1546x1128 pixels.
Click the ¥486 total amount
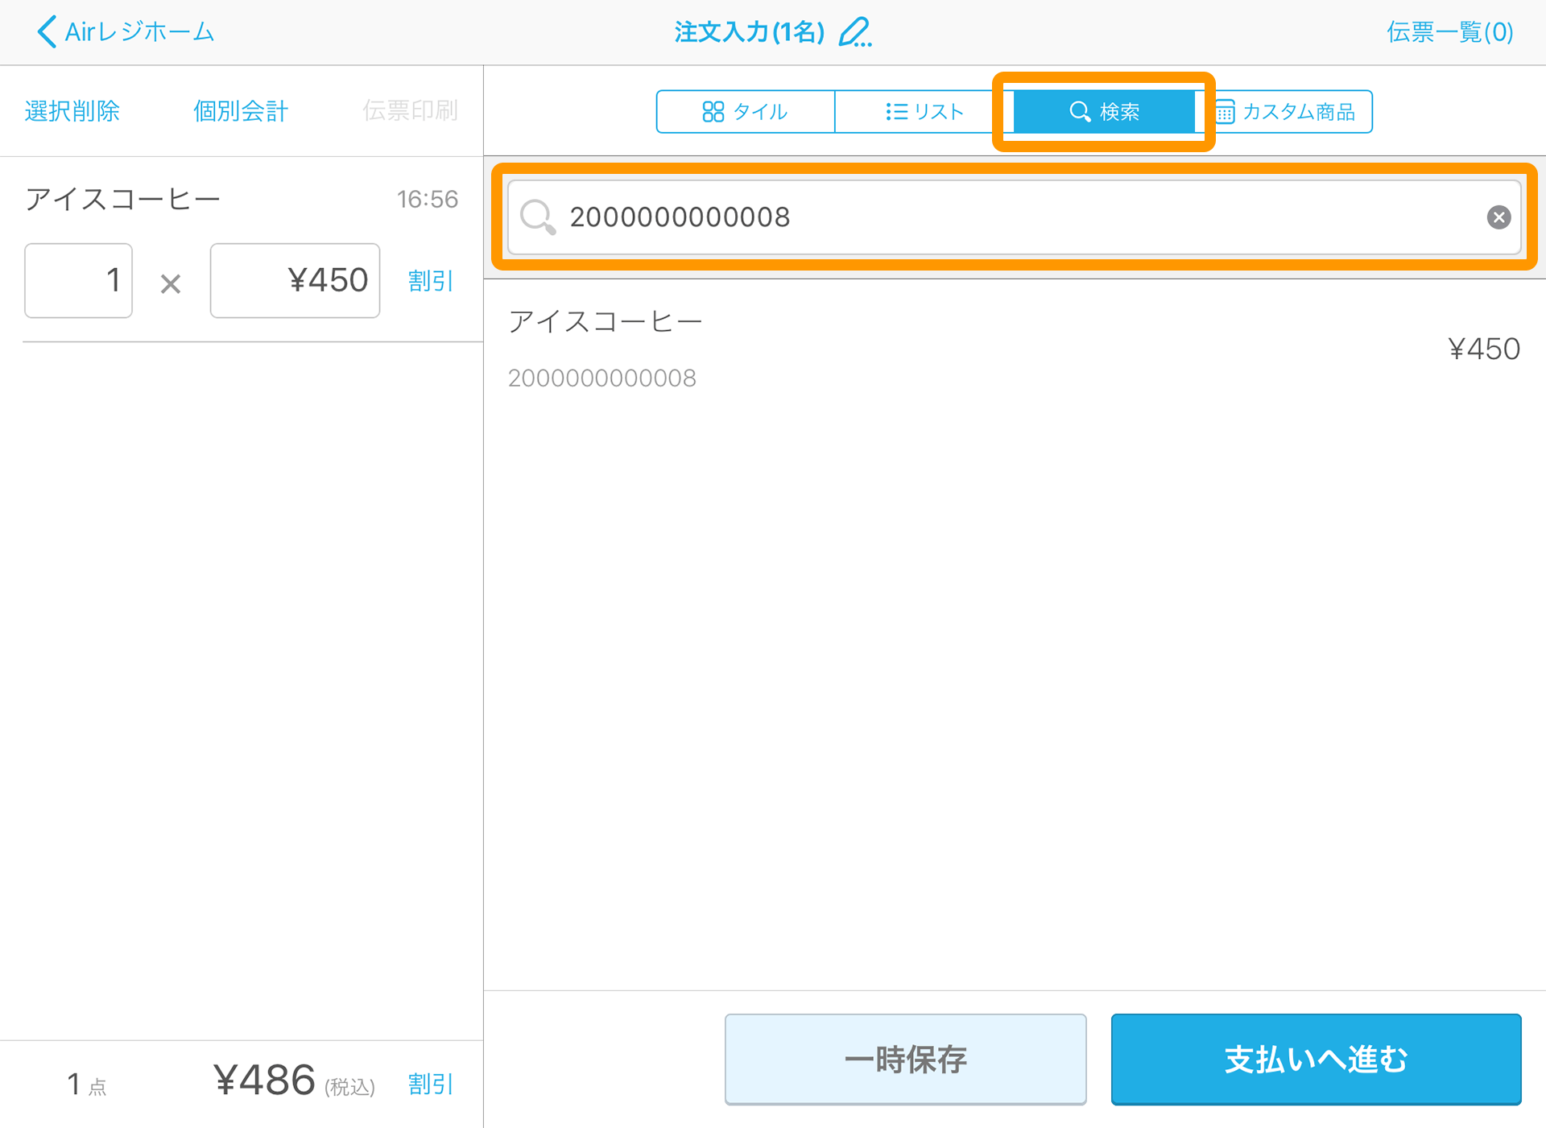(264, 1080)
